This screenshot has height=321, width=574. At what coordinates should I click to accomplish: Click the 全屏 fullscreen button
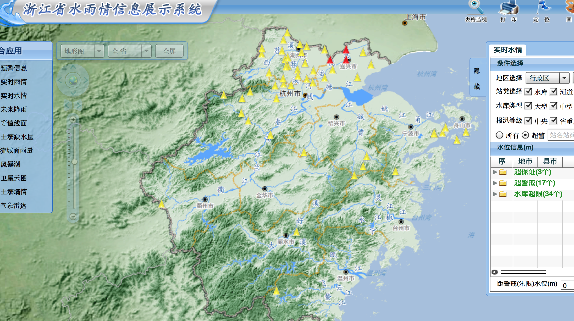pos(169,51)
